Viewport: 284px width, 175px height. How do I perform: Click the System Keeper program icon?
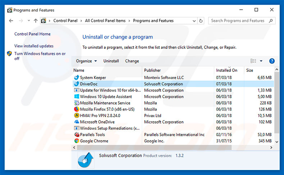point(77,78)
